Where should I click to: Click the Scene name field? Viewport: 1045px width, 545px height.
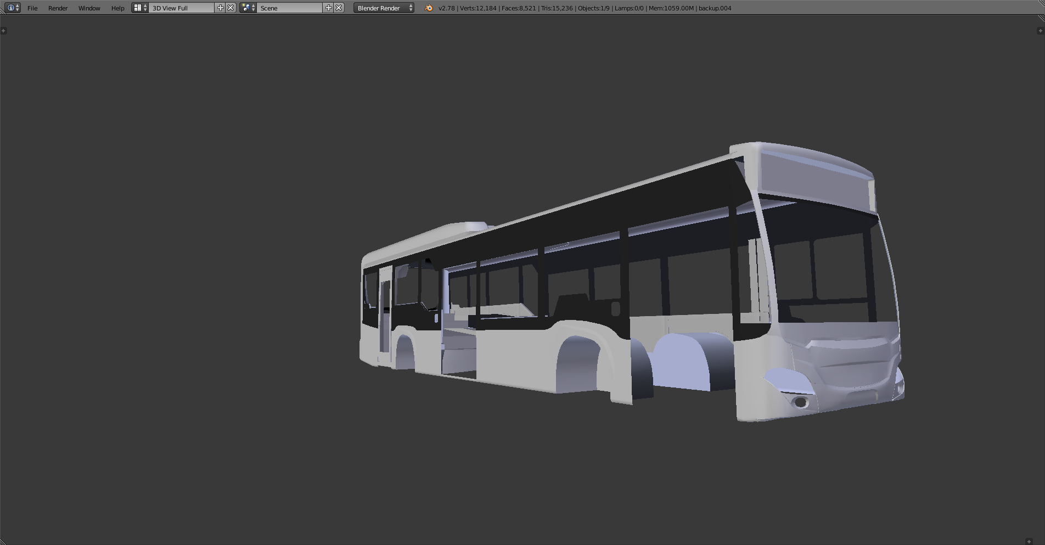pyautogui.click(x=290, y=8)
